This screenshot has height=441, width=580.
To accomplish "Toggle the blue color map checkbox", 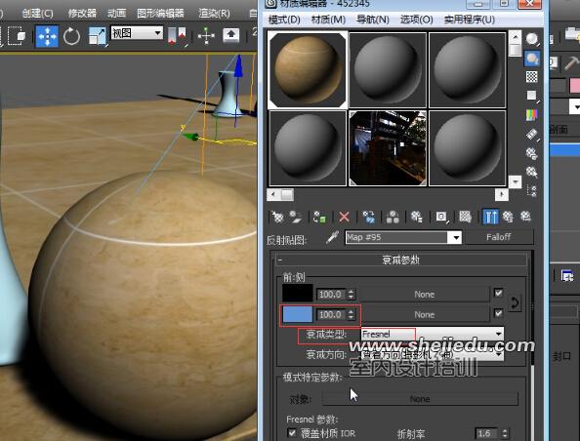I will [x=498, y=313].
